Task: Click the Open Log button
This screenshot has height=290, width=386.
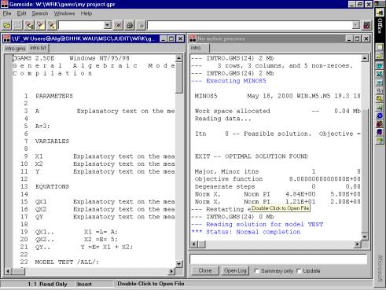Action: (x=235, y=270)
